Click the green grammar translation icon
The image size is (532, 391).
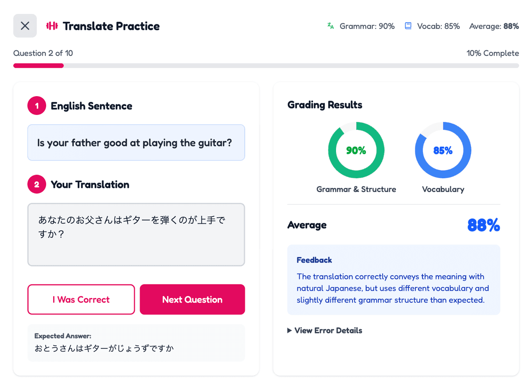pos(330,26)
